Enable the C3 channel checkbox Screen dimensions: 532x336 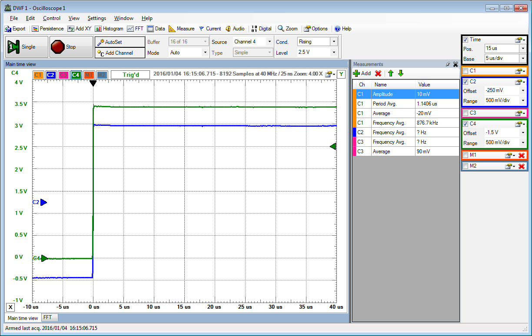tap(465, 113)
